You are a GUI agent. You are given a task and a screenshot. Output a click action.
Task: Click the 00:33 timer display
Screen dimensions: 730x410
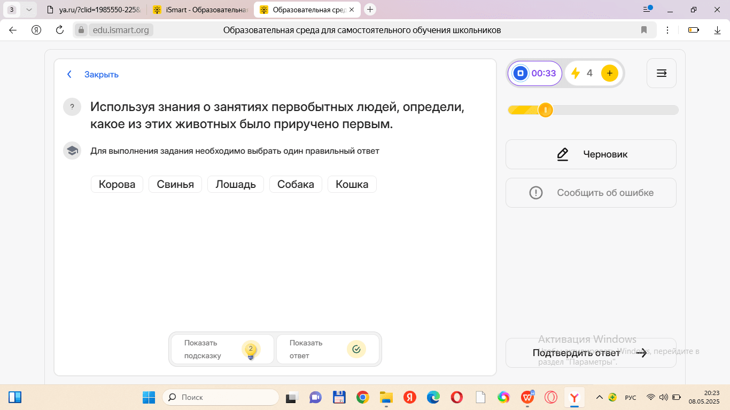pos(543,73)
